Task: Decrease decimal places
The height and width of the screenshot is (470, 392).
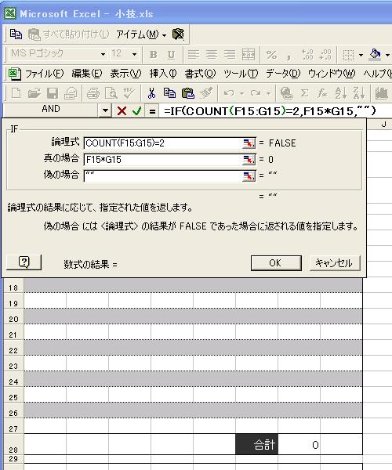Action: pyautogui.click(x=325, y=55)
